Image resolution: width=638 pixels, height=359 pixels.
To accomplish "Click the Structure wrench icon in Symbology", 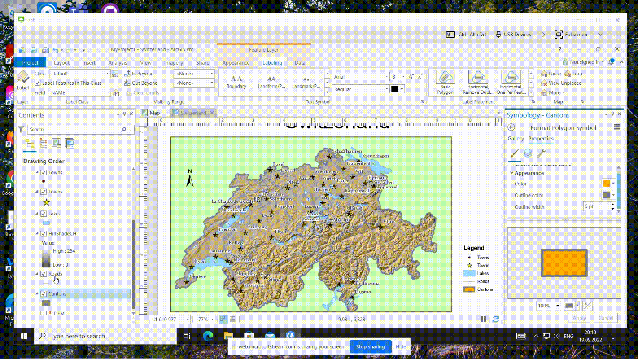I will pyautogui.click(x=541, y=153).
